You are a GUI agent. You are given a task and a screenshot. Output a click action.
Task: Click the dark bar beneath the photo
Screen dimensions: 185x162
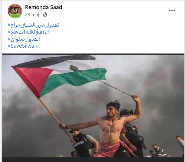[x=93, y=160]
